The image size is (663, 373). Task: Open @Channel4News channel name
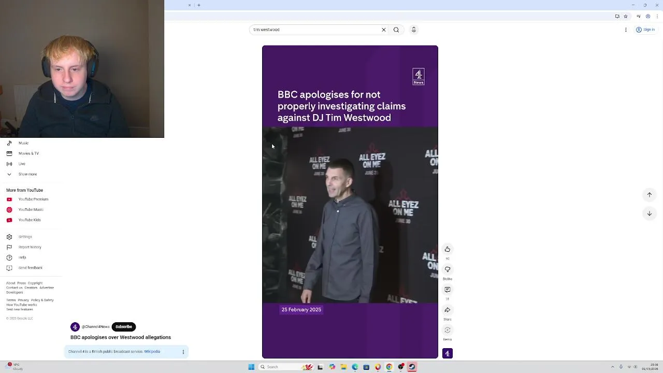[x=96, y=327]
